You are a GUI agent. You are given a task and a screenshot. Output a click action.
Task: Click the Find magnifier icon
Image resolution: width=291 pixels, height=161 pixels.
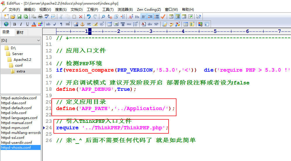point(103,17)
